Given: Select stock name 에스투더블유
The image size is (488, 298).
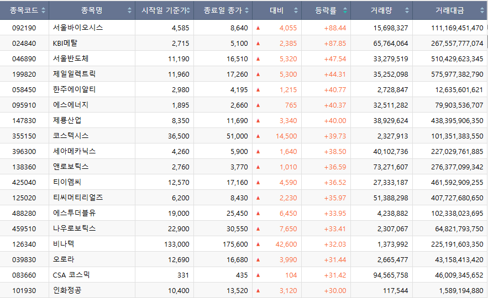Looking at the screenshot, I should 74,213.
